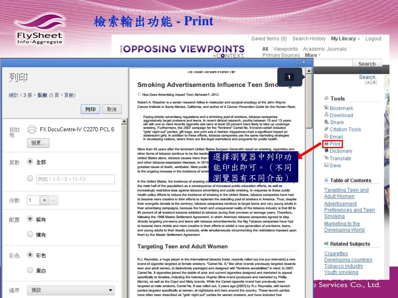Image resolution: width=398 pixels, height=298 pixels.
Task: Click the 取消 cancel button
Action: pyautogui.click(x=112, y=109)
